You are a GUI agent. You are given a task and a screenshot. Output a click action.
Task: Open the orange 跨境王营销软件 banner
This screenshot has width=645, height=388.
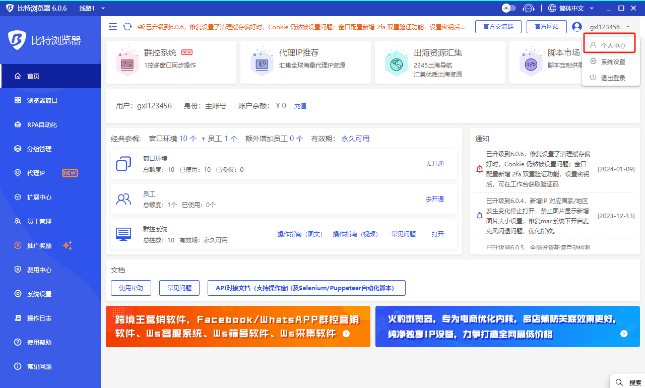click(x=238, y=327)
